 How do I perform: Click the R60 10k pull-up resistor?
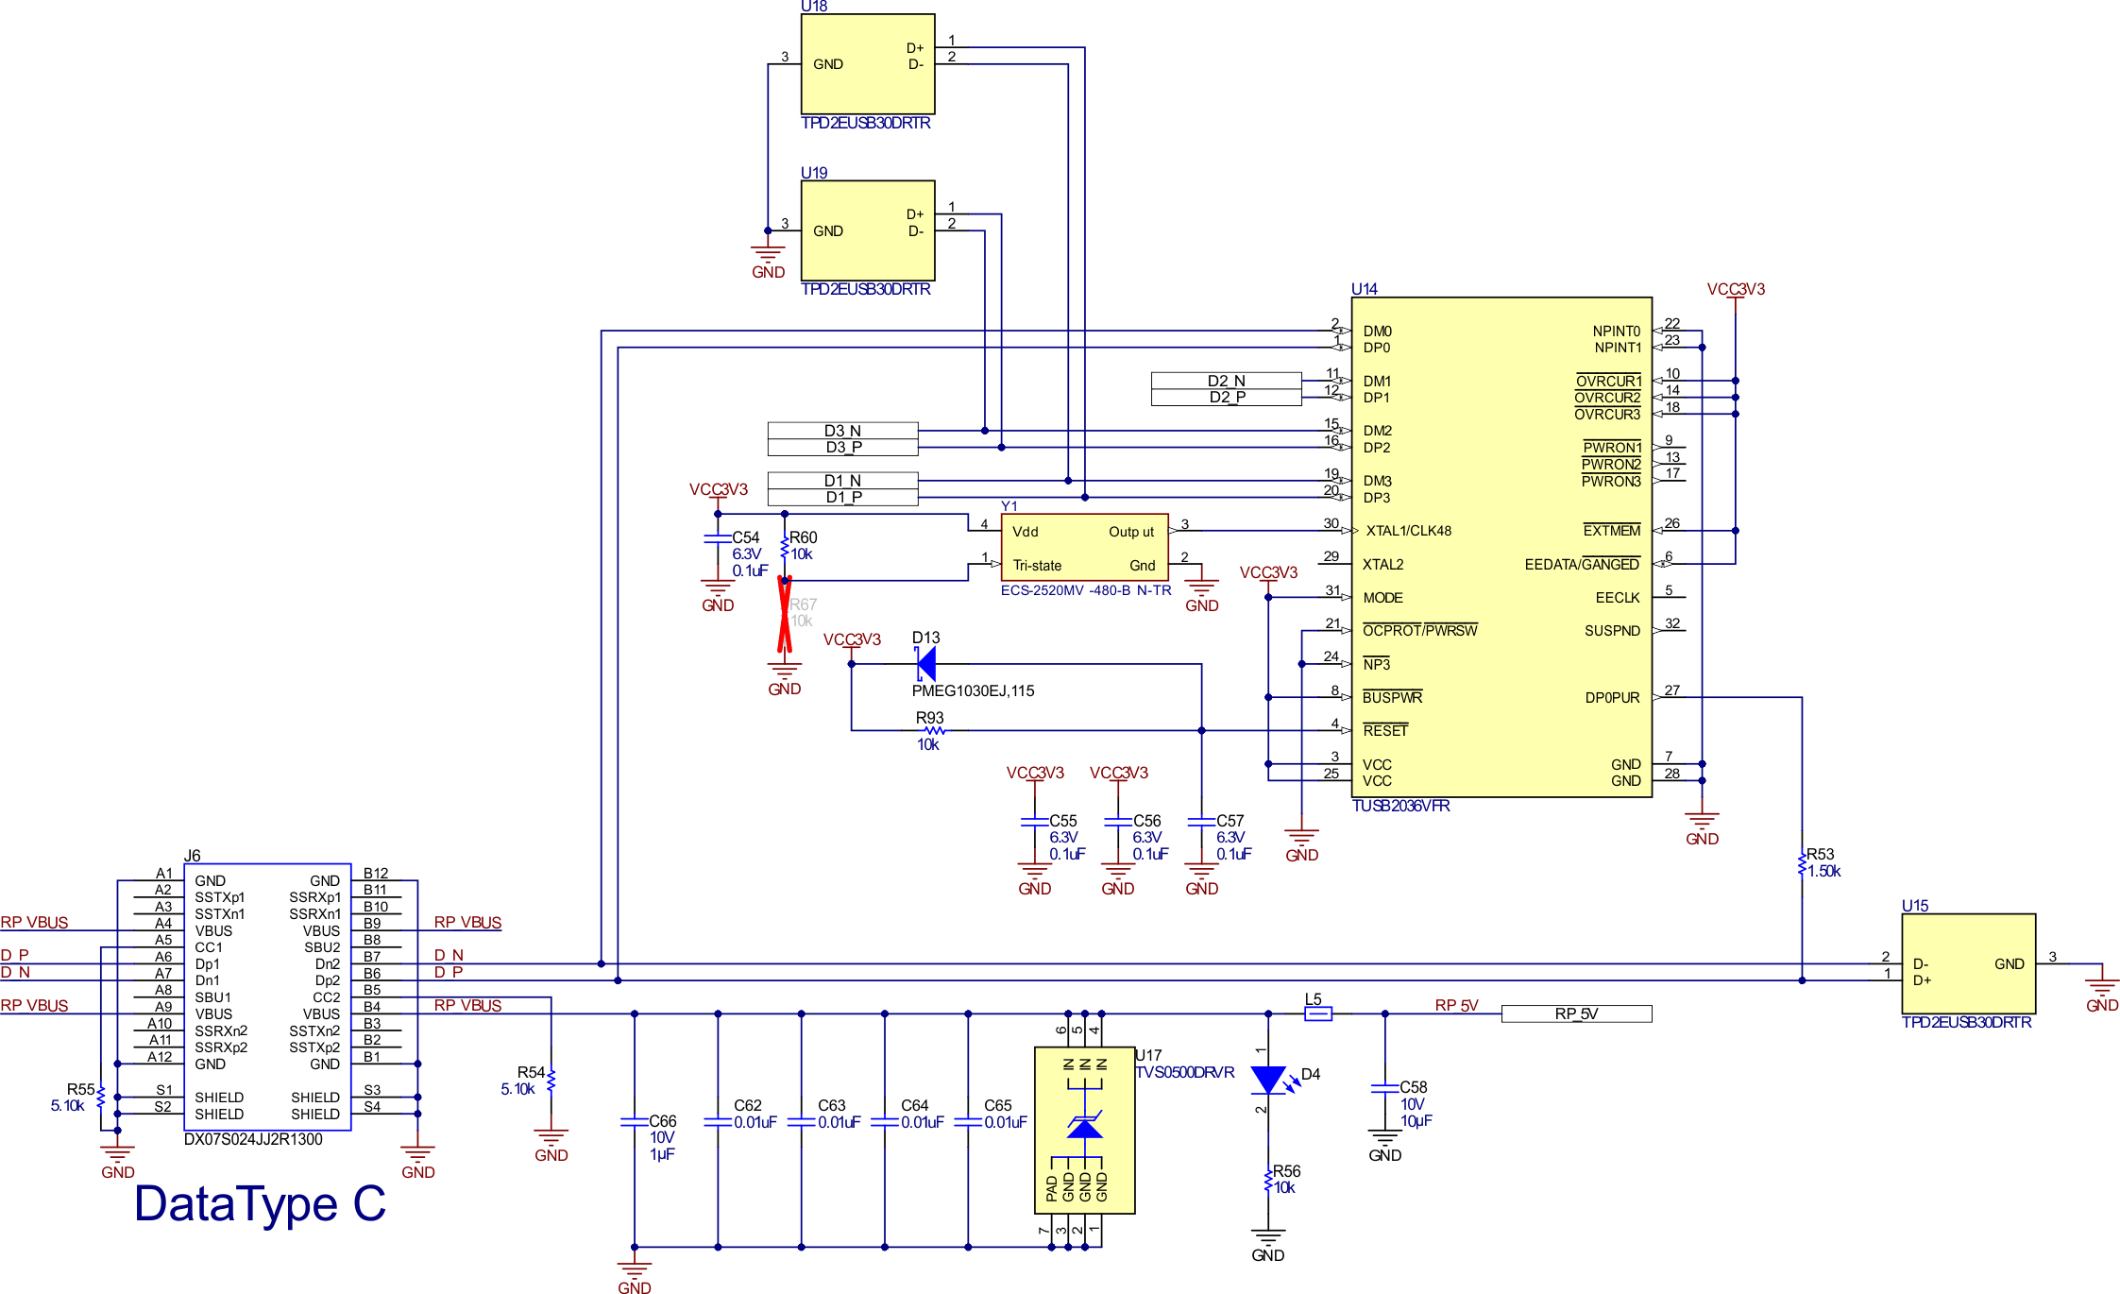[x=785, y=547]
